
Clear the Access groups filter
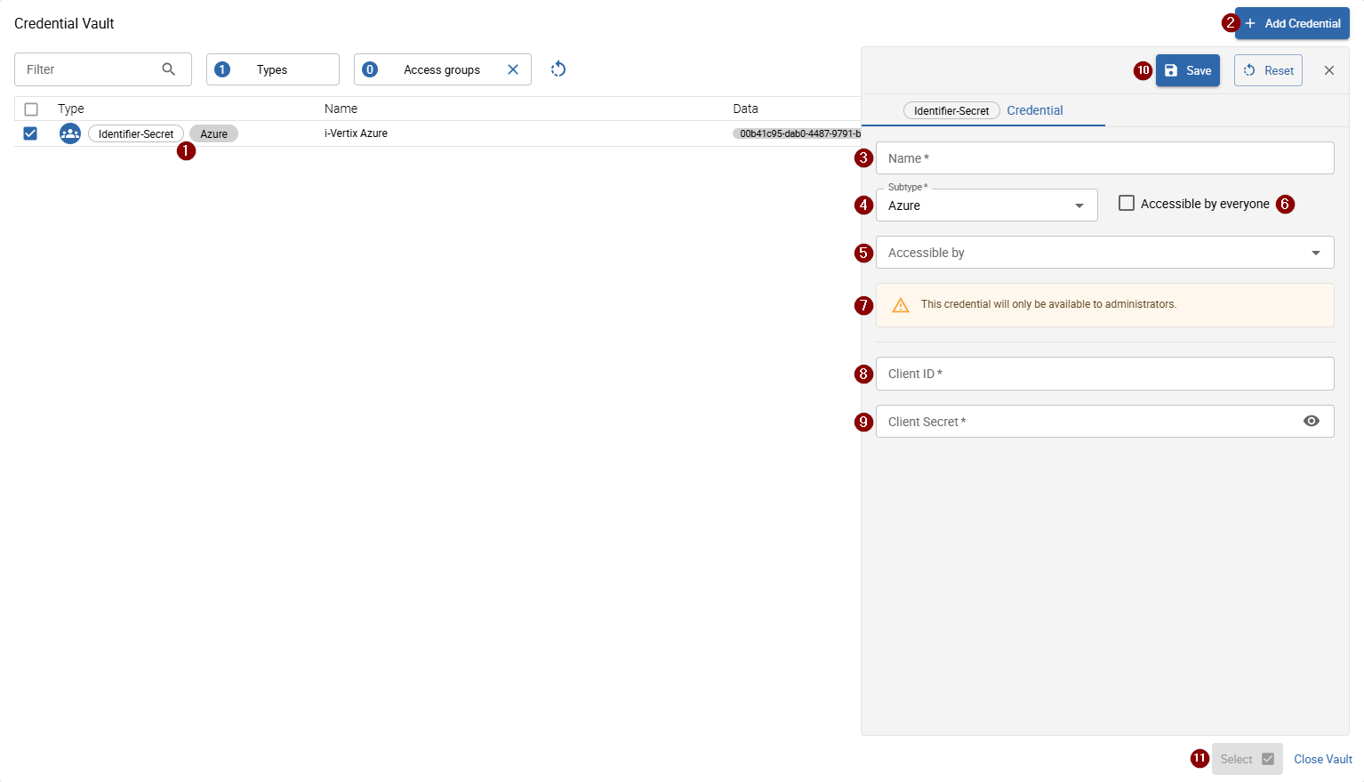513,69
